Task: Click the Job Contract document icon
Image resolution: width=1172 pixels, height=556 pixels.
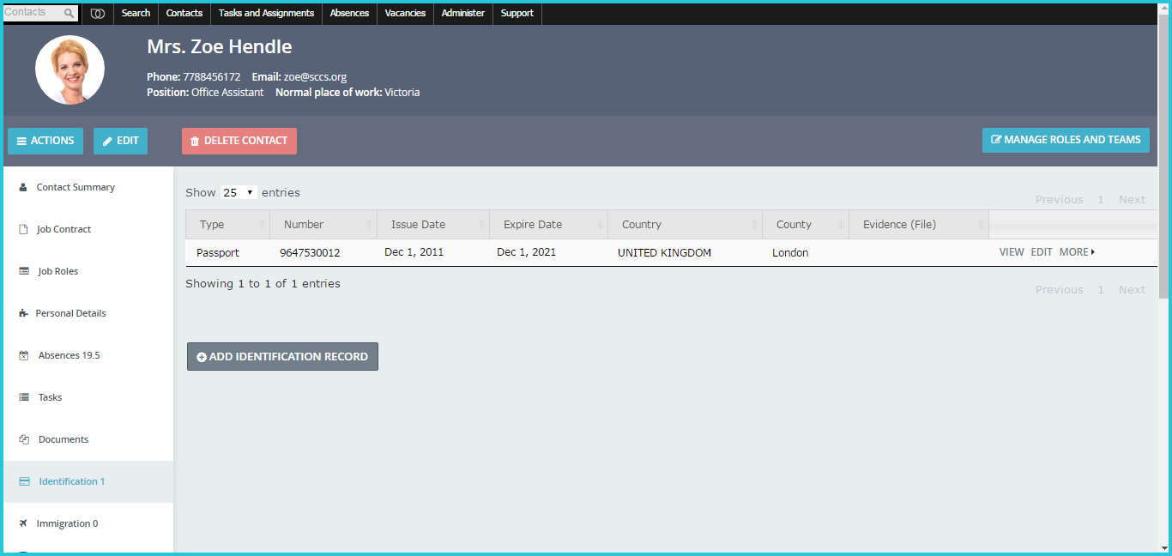Action: [x=24, y=229]
